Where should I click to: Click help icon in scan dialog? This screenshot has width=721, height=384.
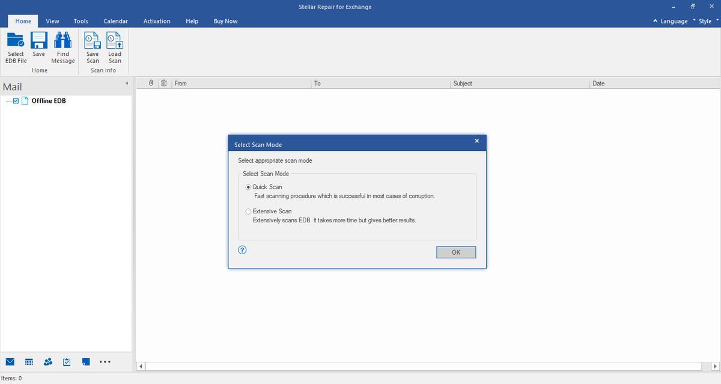242,250
